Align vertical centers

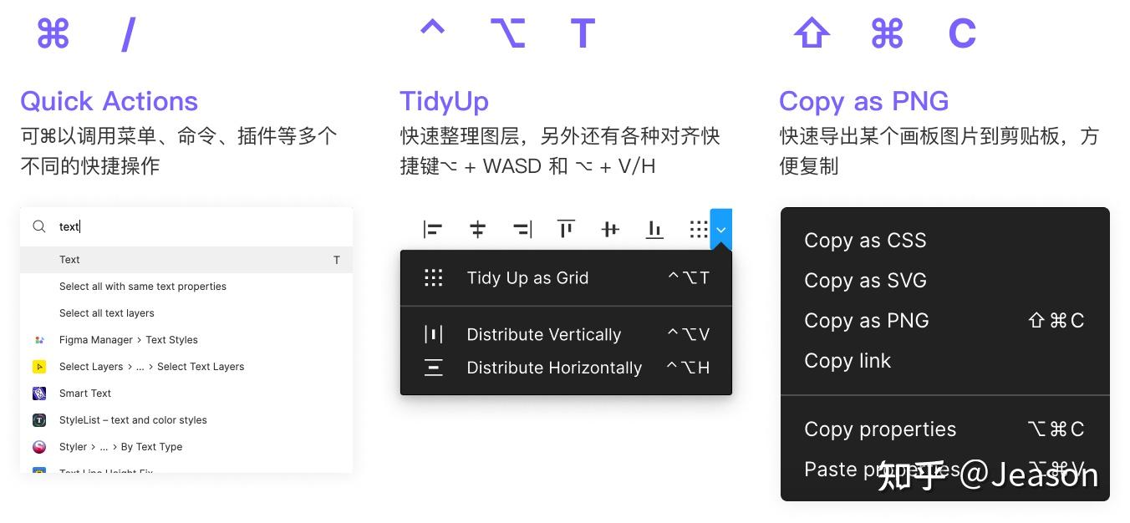610,229
